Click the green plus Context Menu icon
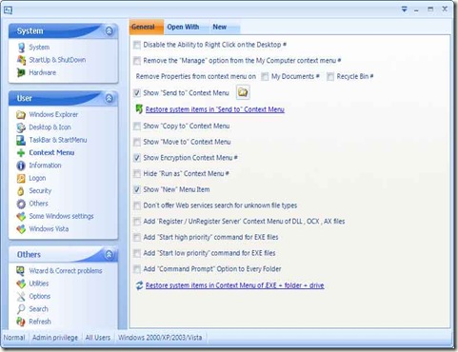The height and width of the screenshot is (352, 458). tap(21, 153)
